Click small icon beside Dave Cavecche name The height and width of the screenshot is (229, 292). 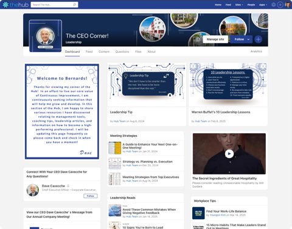[68, 186]
